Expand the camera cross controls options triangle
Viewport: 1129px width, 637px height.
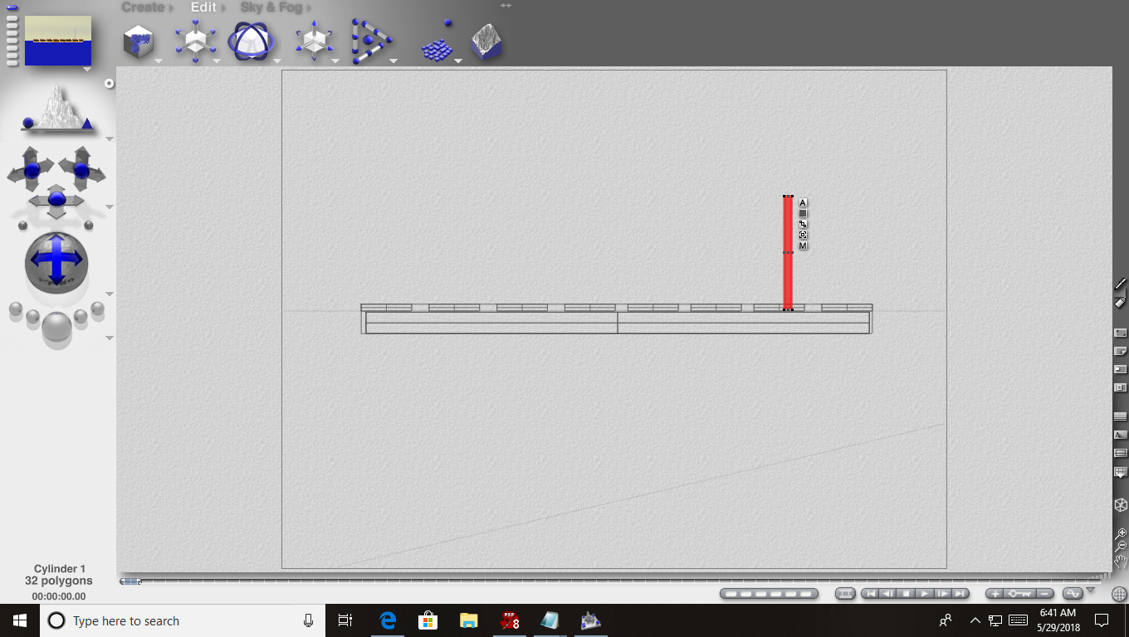pos(109,207)
